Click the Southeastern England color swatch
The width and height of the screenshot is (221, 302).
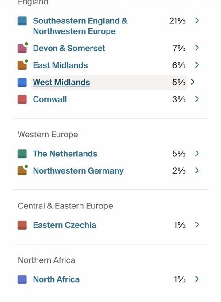click(22, 21)
